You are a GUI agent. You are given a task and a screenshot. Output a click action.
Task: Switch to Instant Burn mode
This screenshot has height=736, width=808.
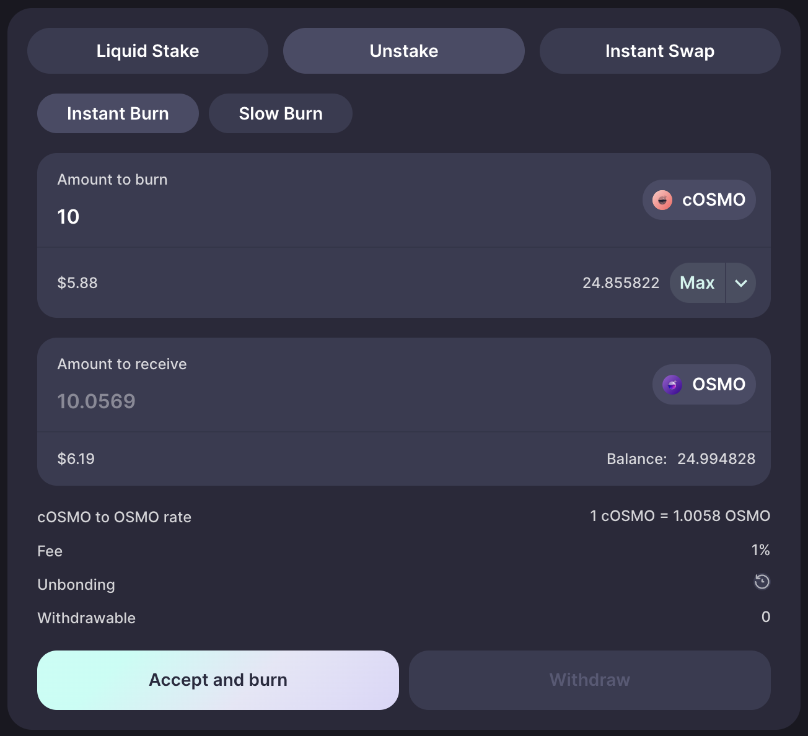[x=118, y=113]
